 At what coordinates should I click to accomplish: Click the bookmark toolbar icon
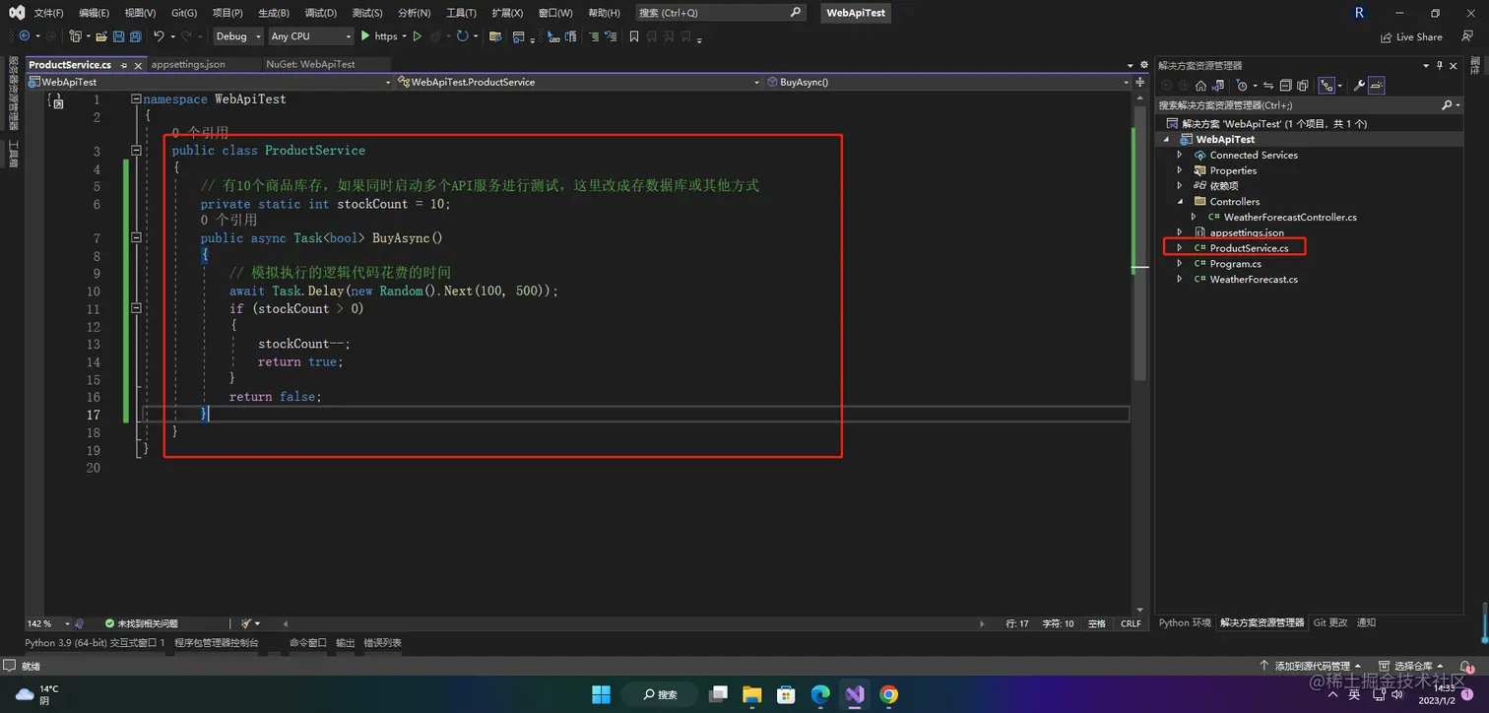pyautogui.click(x=634, y=35)
